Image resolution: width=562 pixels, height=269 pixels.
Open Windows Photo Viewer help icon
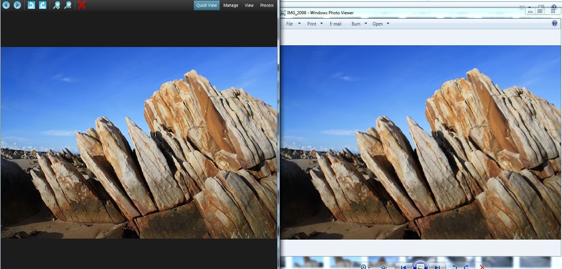coord(554,23)
